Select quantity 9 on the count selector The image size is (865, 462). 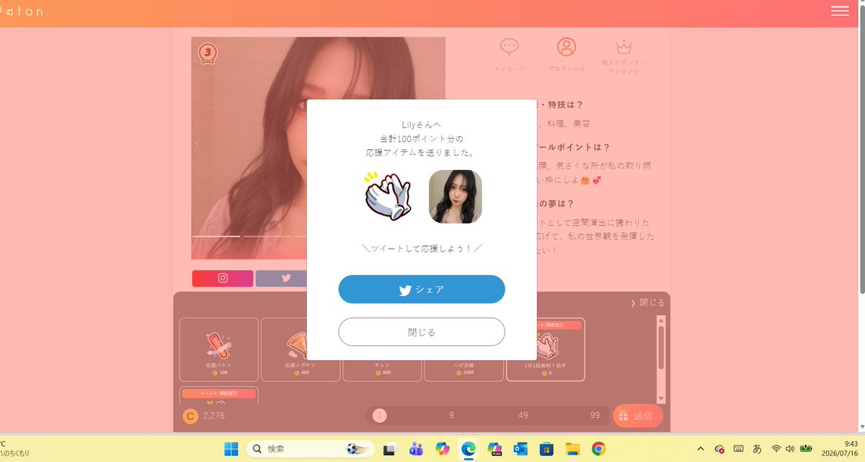[x=451, y=415]
